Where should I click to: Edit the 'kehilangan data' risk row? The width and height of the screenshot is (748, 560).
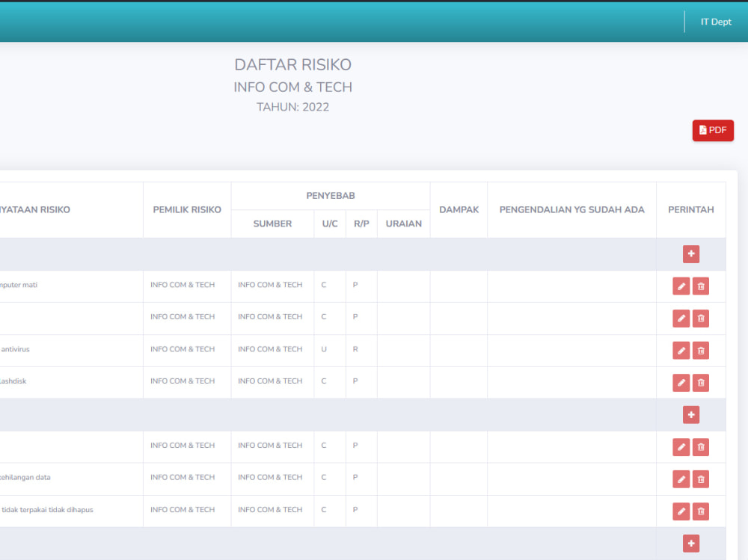(681, 479)
